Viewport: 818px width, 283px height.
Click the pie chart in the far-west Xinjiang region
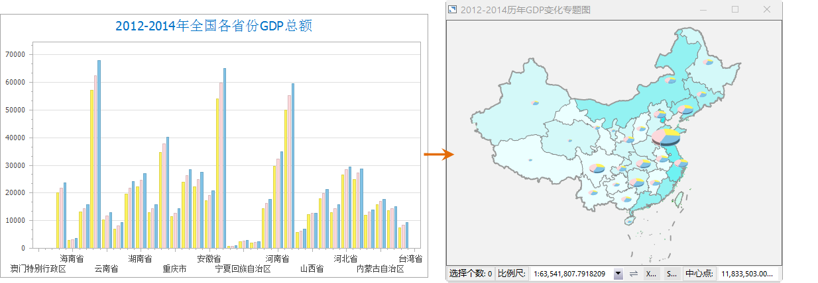(535, 102)
